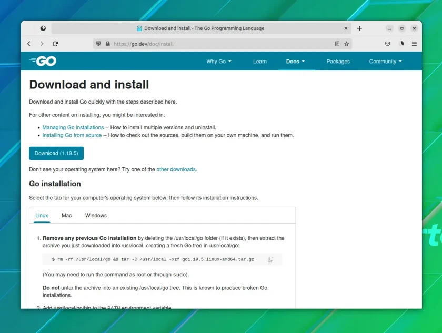Open the browser hamburger menu

pos(414,44)
